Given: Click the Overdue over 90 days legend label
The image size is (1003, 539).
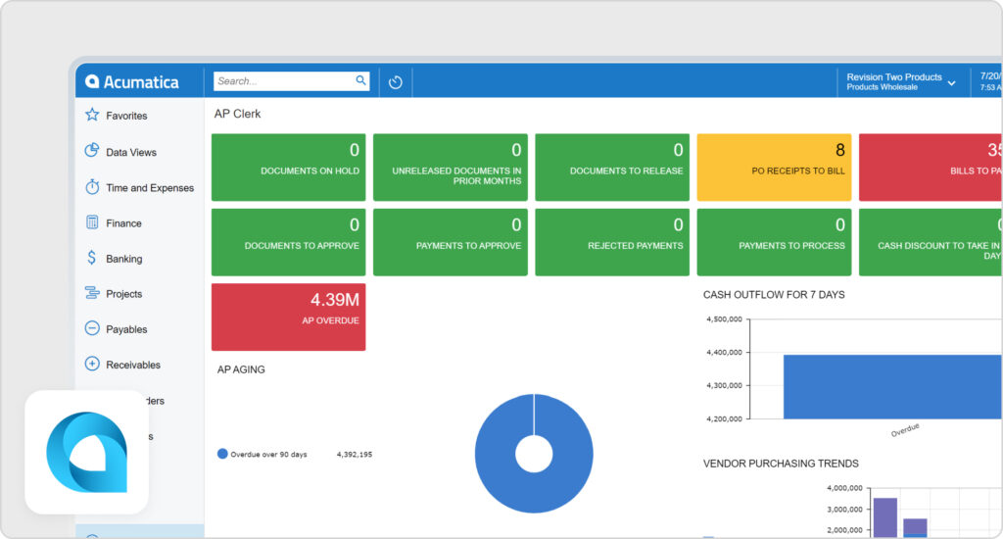Looking at the screenshot, I should (268, 455).
